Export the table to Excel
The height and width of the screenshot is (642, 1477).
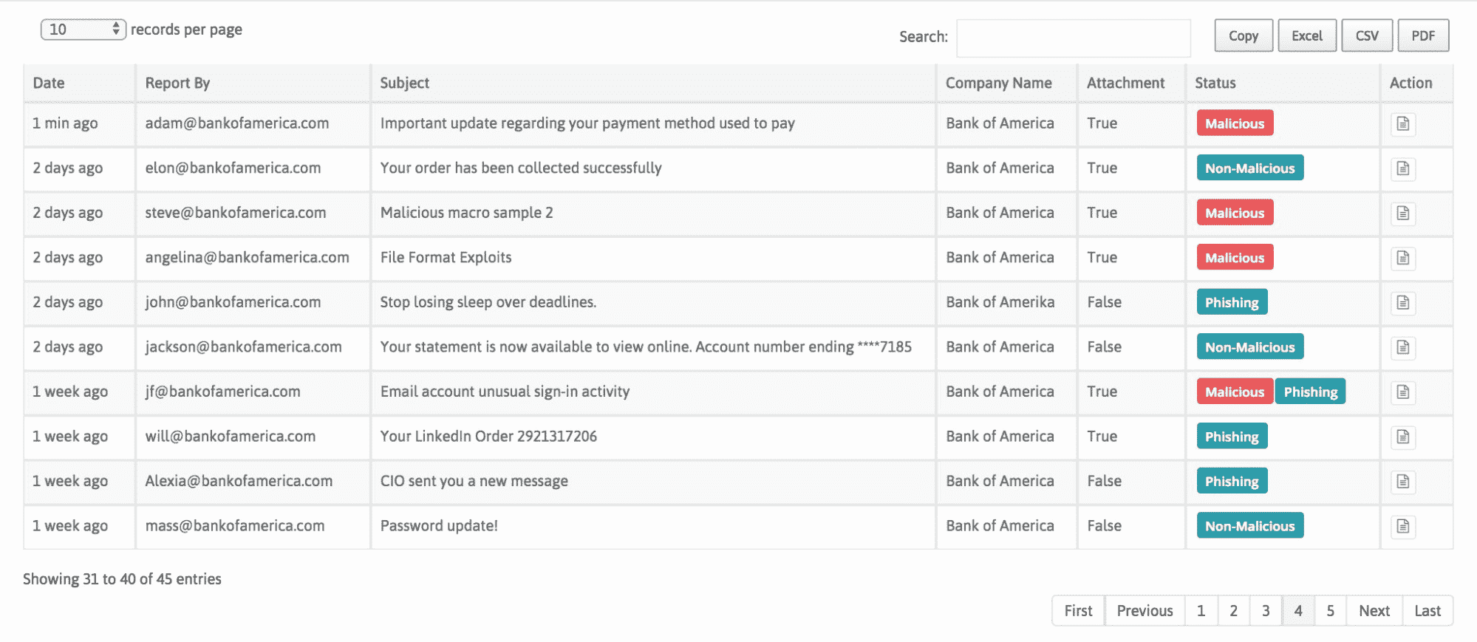point(1307,35)
